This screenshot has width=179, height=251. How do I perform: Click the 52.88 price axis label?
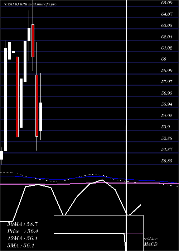click(x=167, y=138)
